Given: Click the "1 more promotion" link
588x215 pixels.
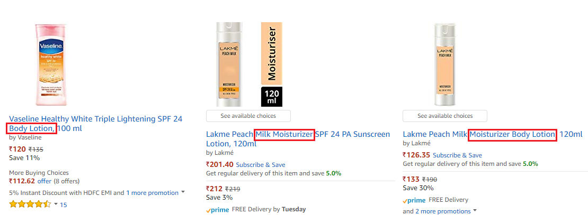Looking at the screenshot, I should tap(152, 193).
